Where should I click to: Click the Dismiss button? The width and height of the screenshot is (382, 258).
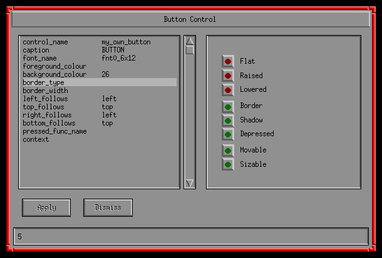pos(108,207)
